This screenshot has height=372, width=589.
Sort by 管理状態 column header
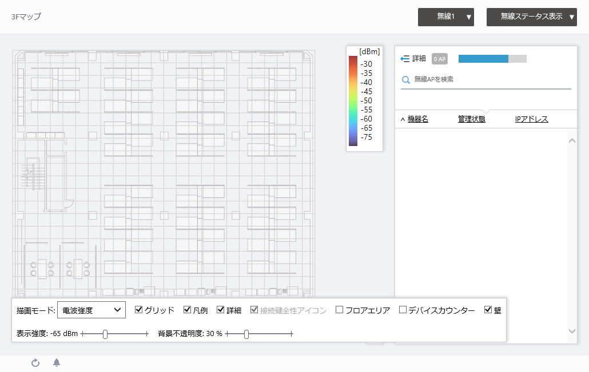tap(471, 119)
